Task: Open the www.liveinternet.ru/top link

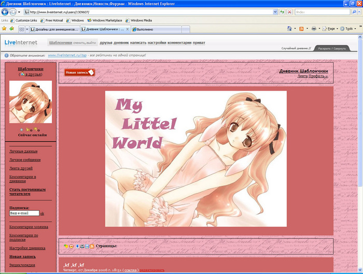Action: pyautogui.click(x=67, y=55)
